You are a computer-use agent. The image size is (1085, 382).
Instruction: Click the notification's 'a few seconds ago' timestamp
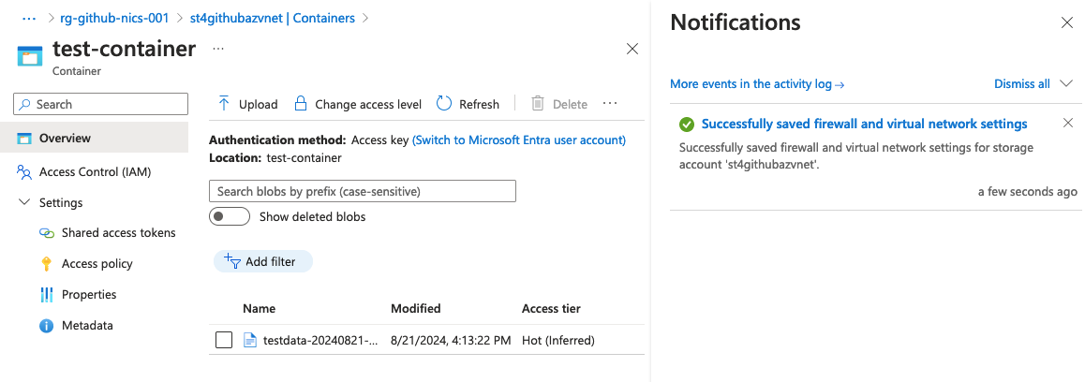(1028, 192)
